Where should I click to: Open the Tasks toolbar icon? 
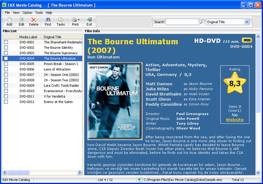[x=60, y=20]
